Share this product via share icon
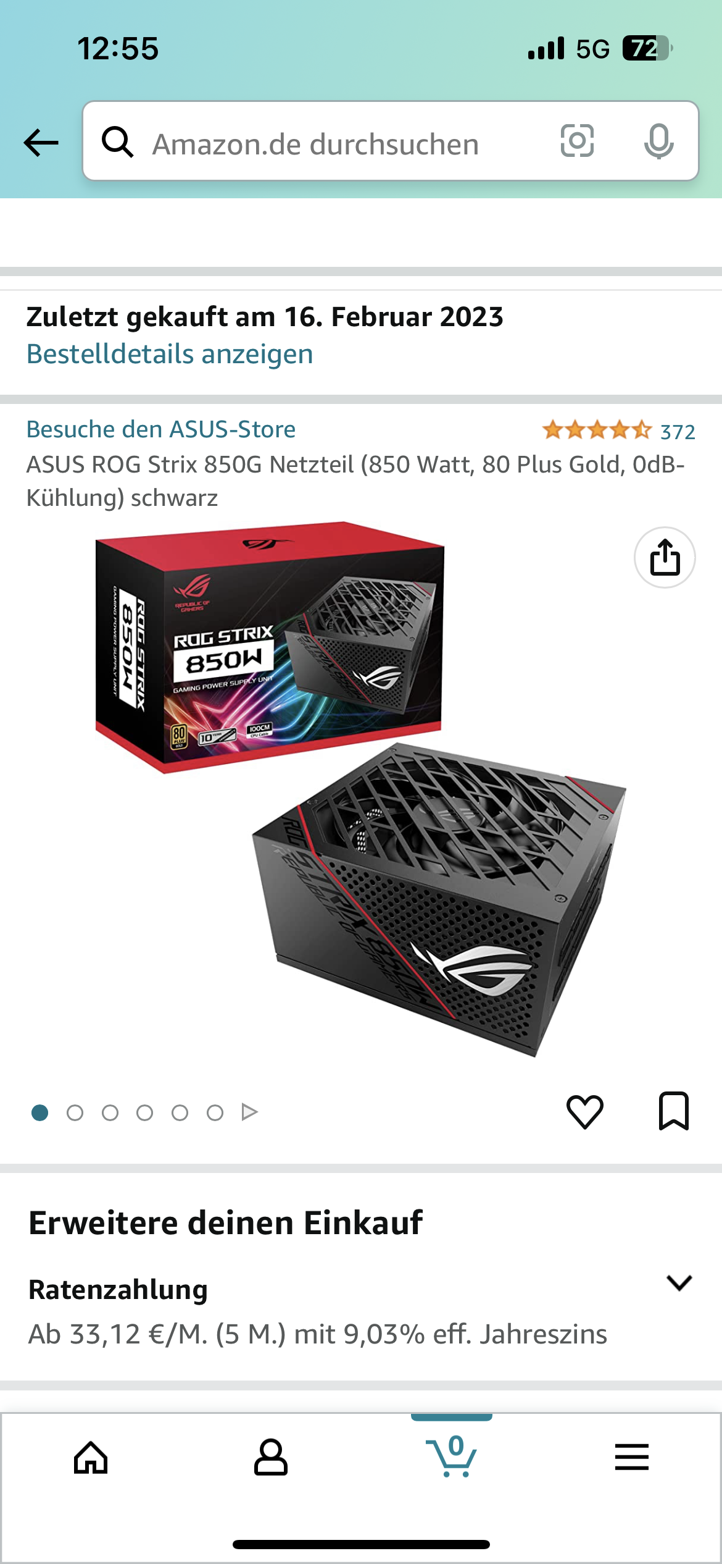This screenshot has height=1564, width=722. 665,557
